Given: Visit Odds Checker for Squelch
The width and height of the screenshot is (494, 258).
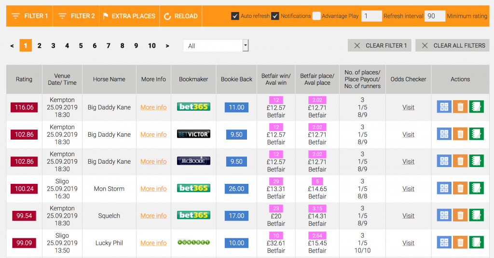Looking at the screenshot, I should coord(408,216).
